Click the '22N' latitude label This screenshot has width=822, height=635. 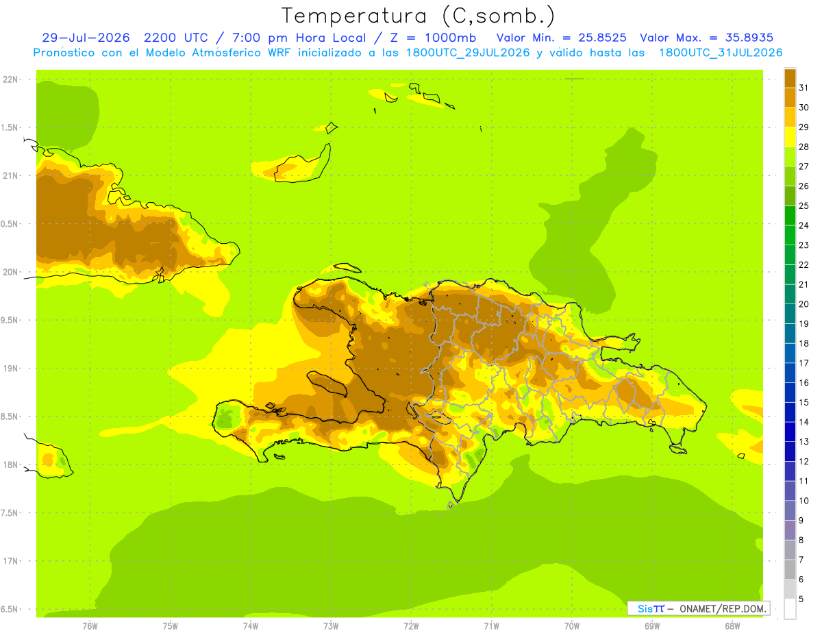[x=11, y=79]
